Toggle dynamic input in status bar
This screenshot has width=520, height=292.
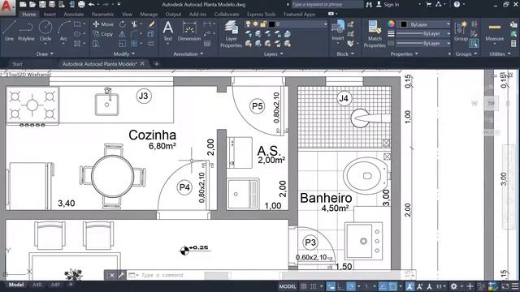coord(331,286)
